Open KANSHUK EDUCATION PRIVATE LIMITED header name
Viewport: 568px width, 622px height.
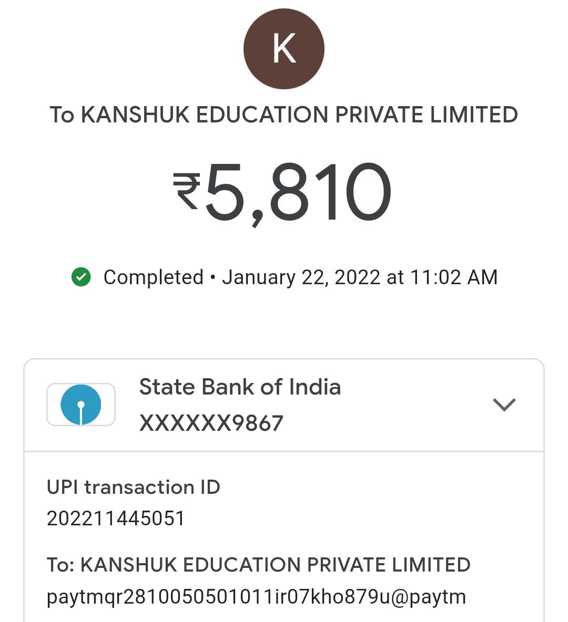tap(299, 115)
